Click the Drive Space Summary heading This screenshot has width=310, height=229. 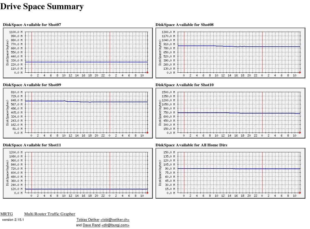point(42,7)
